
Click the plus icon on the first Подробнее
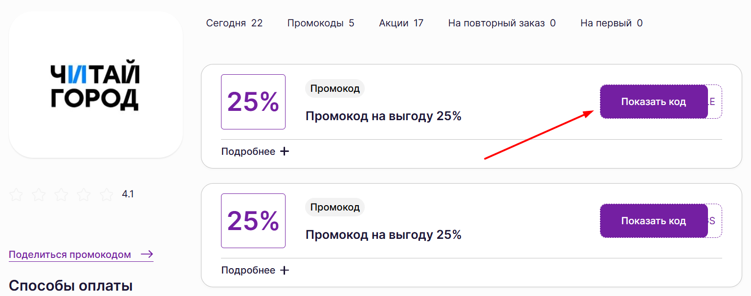pyautogui.click(x=284, y=151)
